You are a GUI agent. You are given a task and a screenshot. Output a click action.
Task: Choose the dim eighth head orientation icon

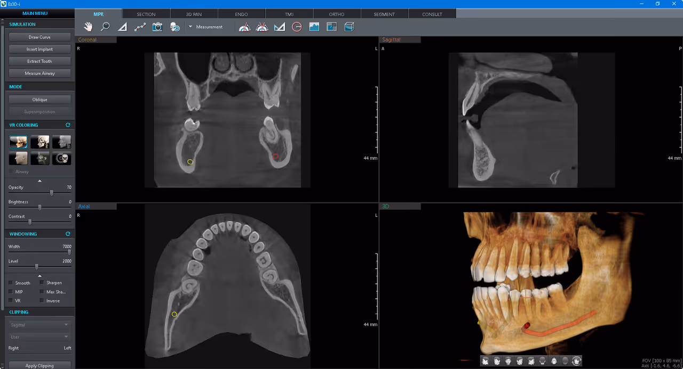(x=565, y=361)
